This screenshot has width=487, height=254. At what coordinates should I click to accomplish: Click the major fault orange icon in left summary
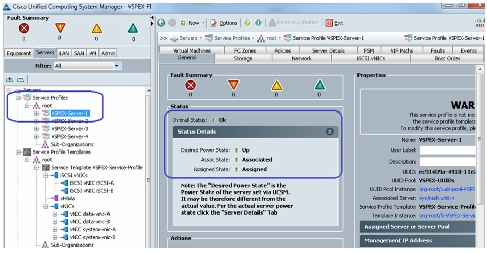click(x=60, y=28)
